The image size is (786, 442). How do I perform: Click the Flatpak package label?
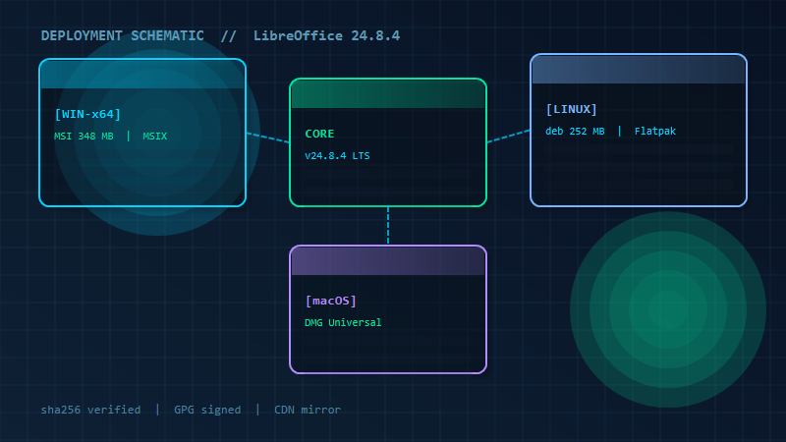pyautogui.click(x=655, y=132)
